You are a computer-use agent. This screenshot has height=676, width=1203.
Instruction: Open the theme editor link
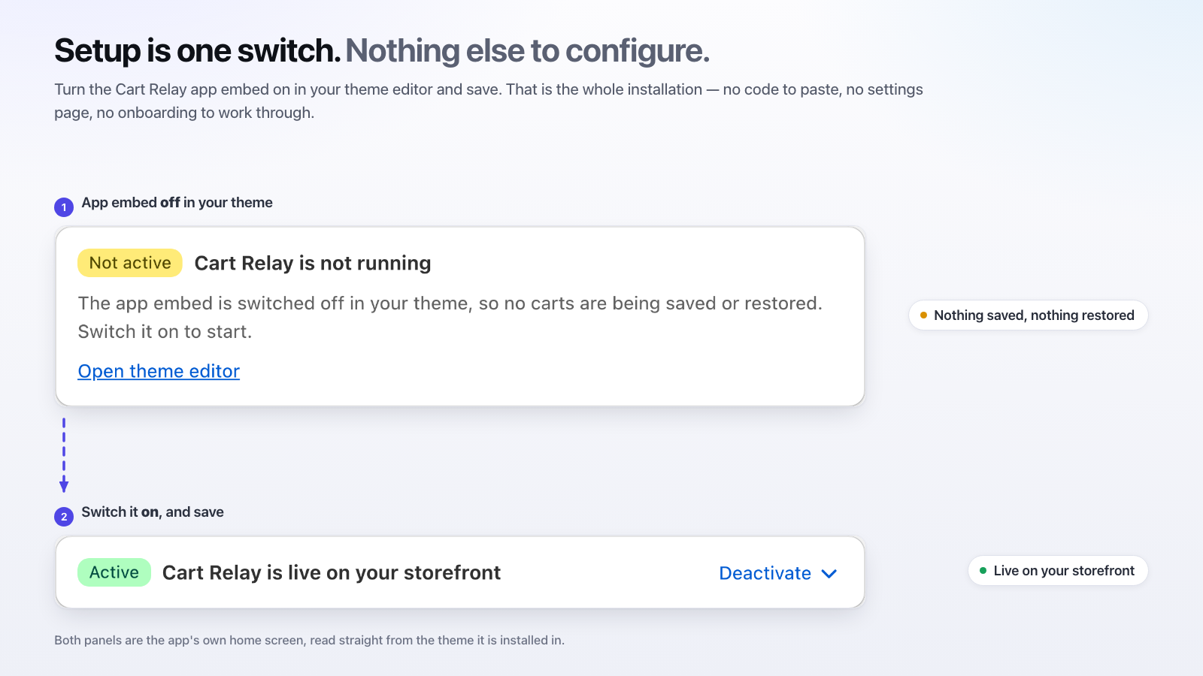[x=159, y=371]
